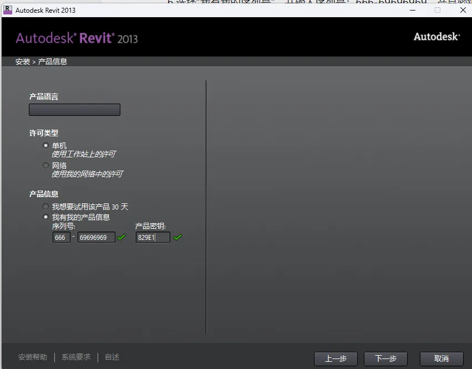Cancel installation with 取消 button
Viewport: 472px width, 369px height.
[x=441, y=359]
